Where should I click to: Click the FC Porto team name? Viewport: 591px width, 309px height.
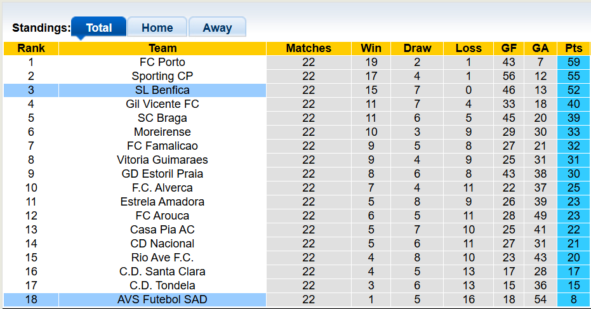163,62
